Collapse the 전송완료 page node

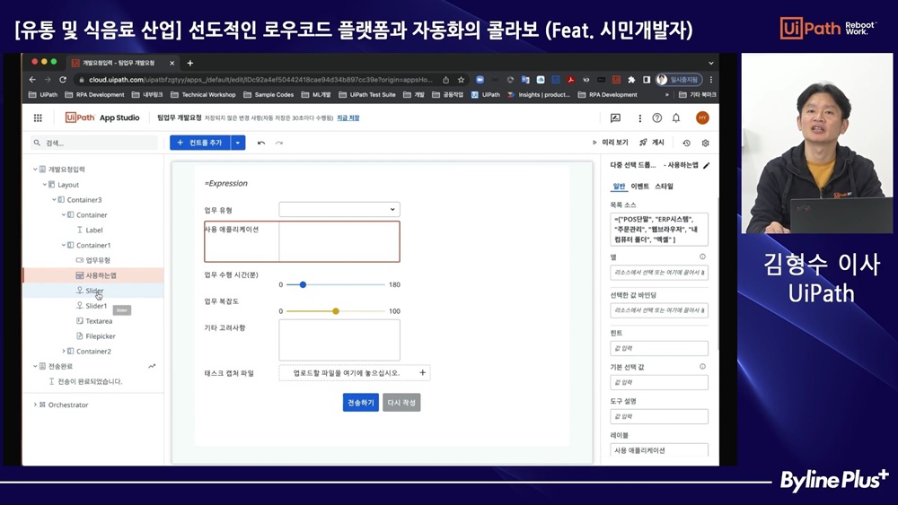pos(35,366)
